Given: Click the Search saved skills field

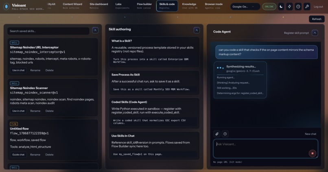Looking at the screenshot, I should point(48,31).
